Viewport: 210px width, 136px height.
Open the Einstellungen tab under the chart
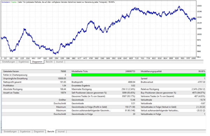pos(9,62)
